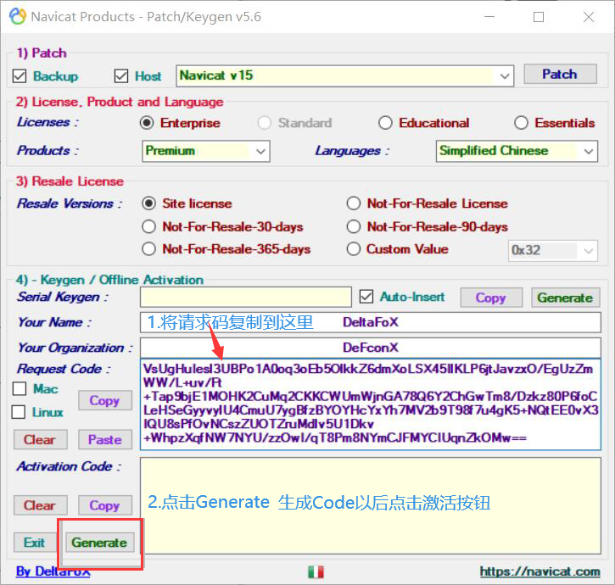Screen dimensions: 615x585
Task: Open the Navicat v15 version dropdown
Action: point(345,75)
